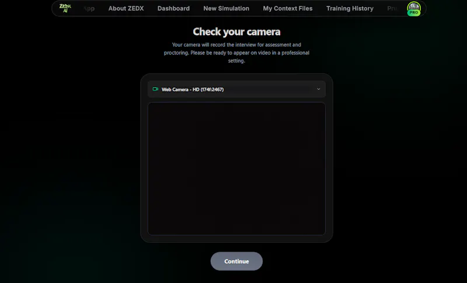Click the green camera icon in selector
Viewport: 467px width, 283px height.
point(155,89)
